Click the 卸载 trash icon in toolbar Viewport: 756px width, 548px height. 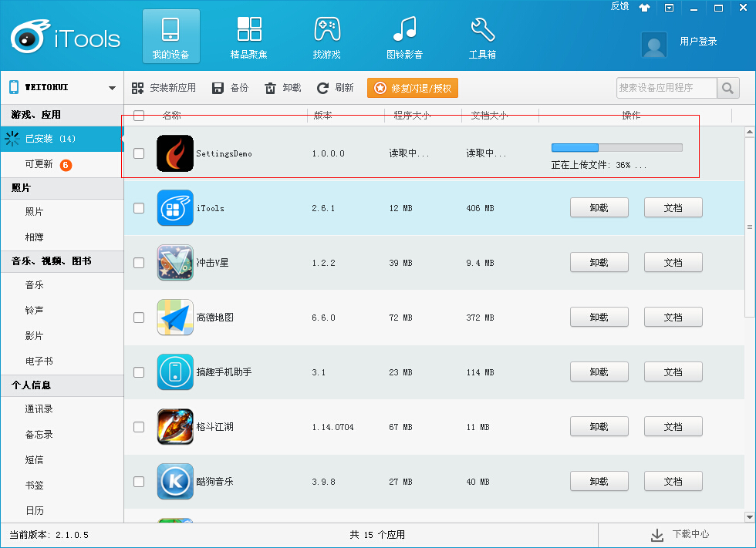[x=271, y=88]
